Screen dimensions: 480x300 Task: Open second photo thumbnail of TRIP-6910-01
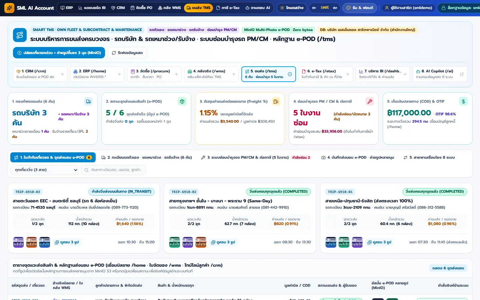[344, 242]
